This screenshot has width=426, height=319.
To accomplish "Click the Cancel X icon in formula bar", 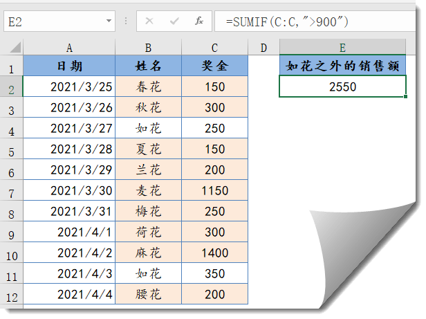I will pyautogui.click(x=150, y=21).
